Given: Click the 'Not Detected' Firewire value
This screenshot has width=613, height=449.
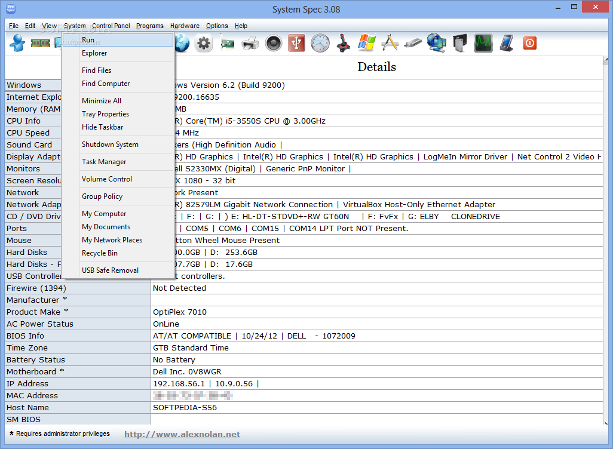Looking at the screenshot, I should 377,288.
